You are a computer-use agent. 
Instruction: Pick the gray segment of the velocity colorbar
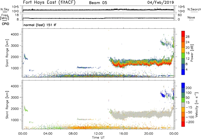point(183,105)
